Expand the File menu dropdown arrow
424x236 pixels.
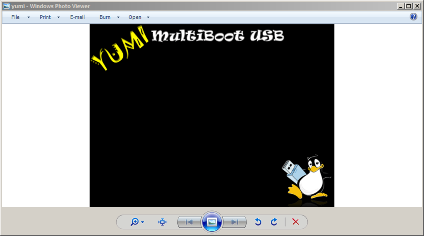[28, 17]
